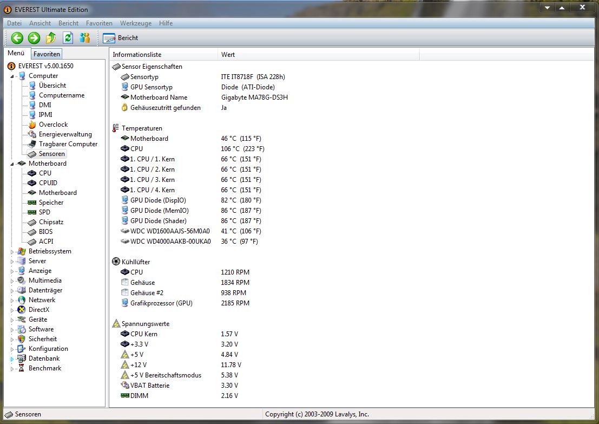Click the Sicherheit shield icon in tree
The height and width of the screenshot is (424, 599).
(22, 339)
